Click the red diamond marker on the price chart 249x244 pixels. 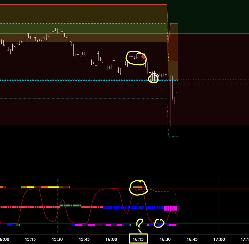coord(143,57)
